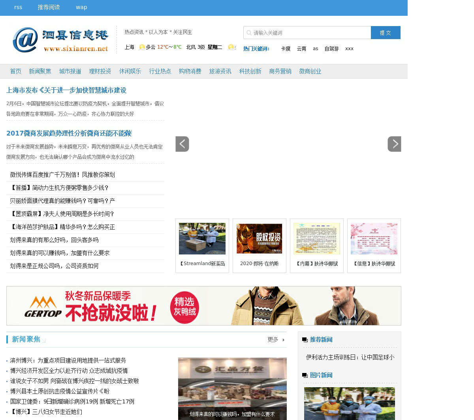Open article 【首播】简动力生机方便粥零售多少钱

(59, 188)
